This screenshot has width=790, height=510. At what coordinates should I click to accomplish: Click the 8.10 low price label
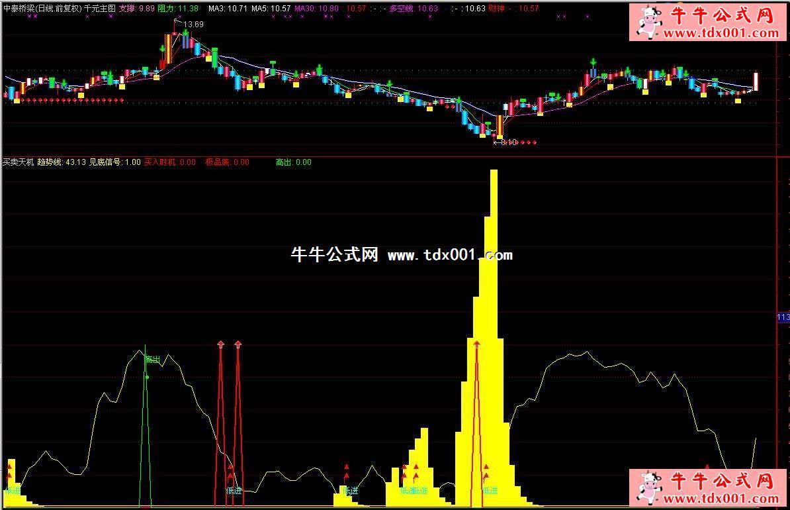(x=509, y=142)
